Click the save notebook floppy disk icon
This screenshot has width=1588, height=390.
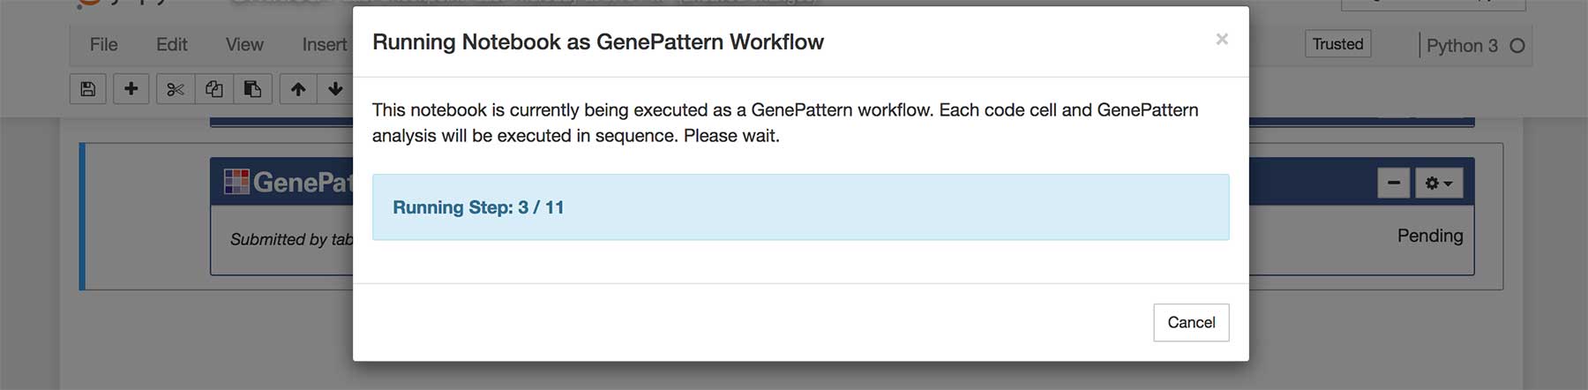[x=88, y=89]
